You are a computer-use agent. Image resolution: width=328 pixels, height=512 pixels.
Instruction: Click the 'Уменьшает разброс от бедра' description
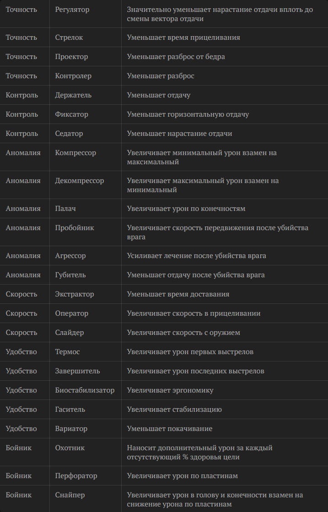coord(176,57)
